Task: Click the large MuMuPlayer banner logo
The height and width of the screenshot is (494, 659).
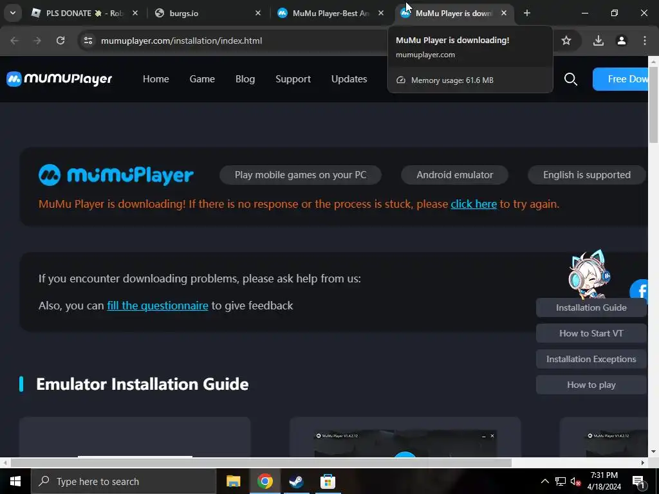Action: 116,175
